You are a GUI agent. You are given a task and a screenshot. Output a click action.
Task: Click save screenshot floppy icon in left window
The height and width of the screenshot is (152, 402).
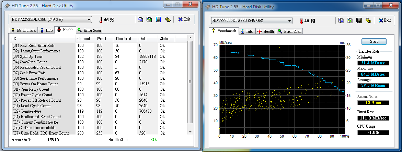point(158,20)
